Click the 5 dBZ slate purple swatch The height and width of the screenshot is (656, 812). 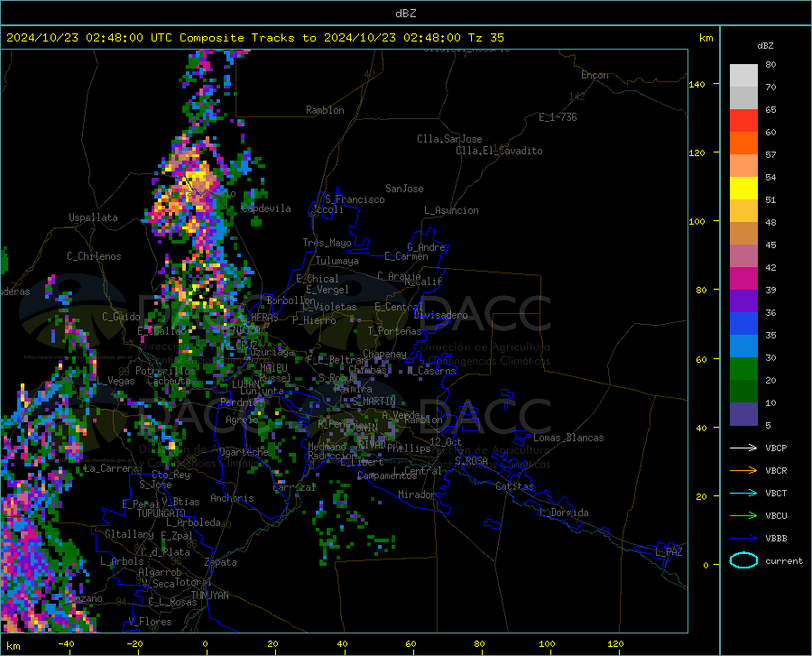tap(743, 414)
